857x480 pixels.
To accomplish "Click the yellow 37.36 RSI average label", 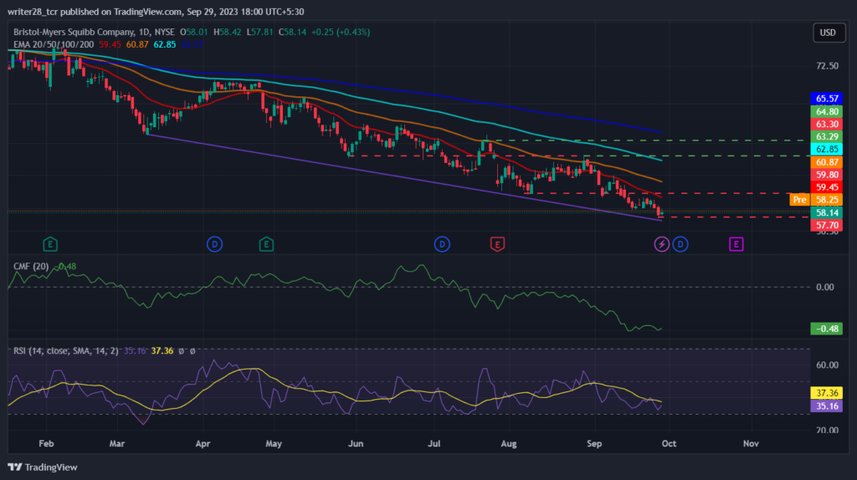I will tap(826, 393).
